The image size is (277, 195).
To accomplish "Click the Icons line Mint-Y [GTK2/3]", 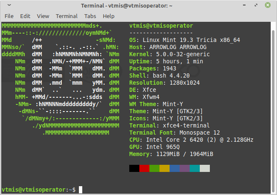I will point(166,118).
